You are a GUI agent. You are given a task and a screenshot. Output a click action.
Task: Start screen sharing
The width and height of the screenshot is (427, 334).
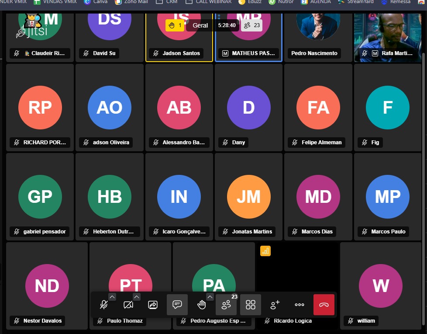click(153, 305)
